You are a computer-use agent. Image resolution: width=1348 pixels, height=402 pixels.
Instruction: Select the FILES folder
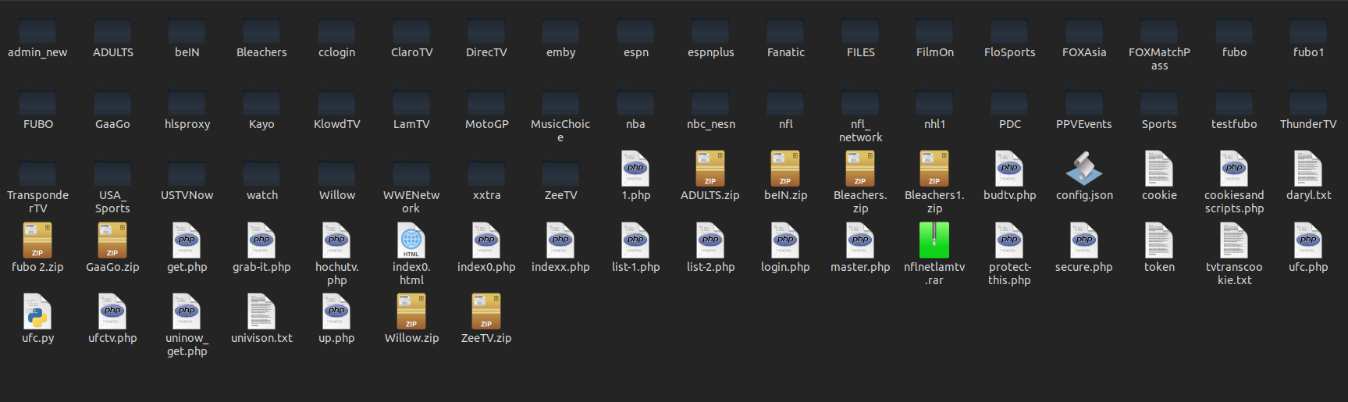pyautogui.click(x=860, y=30)
